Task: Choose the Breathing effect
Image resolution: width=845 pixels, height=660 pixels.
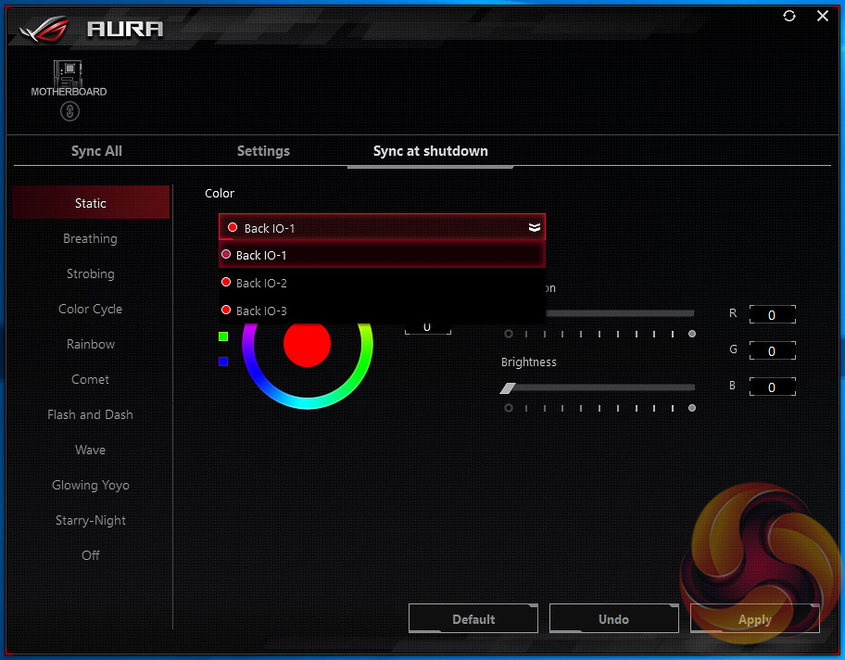Action: [x=90, y=238]
